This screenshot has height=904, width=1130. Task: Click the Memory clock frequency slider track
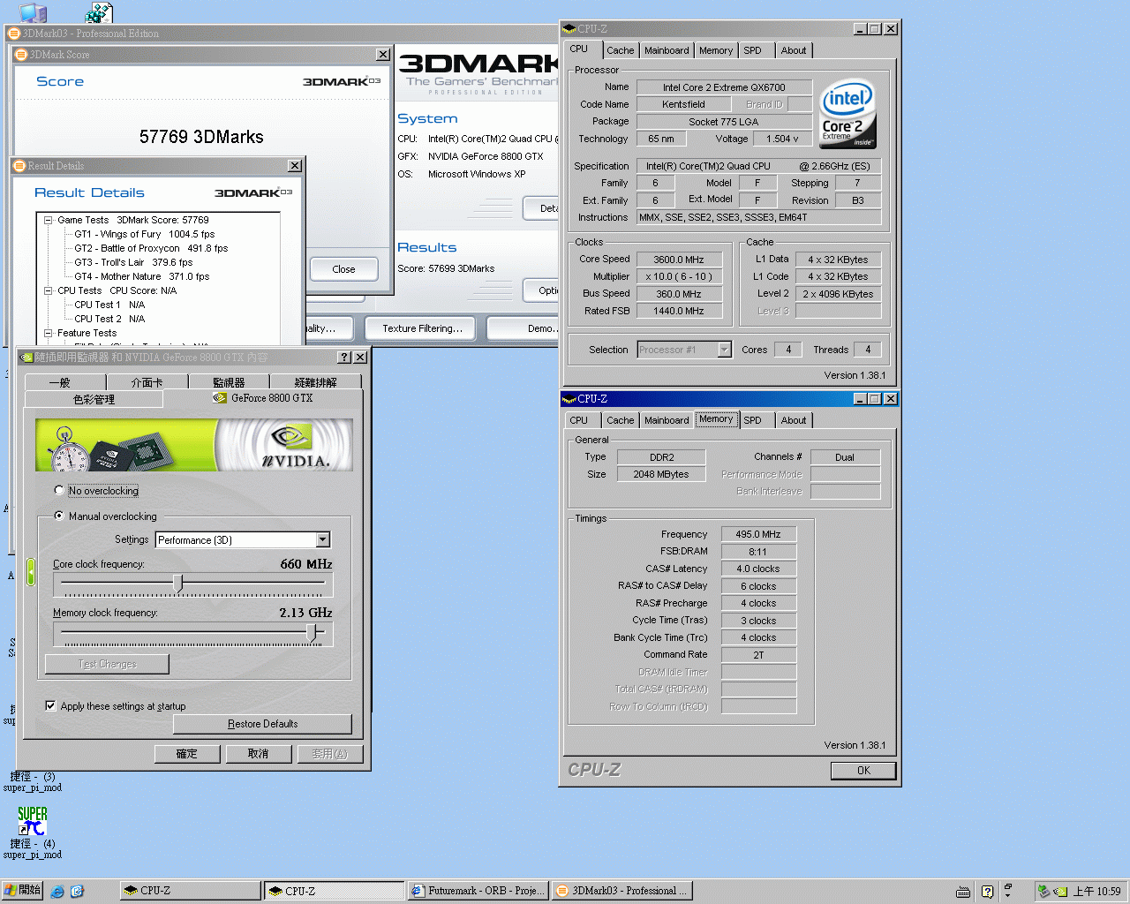click(x=193, y=632)
